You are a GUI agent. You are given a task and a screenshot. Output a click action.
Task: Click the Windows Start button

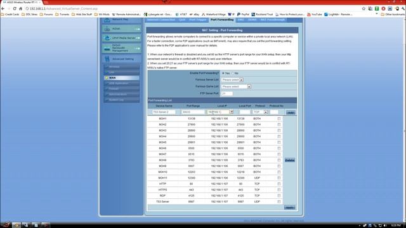(5, 225)
